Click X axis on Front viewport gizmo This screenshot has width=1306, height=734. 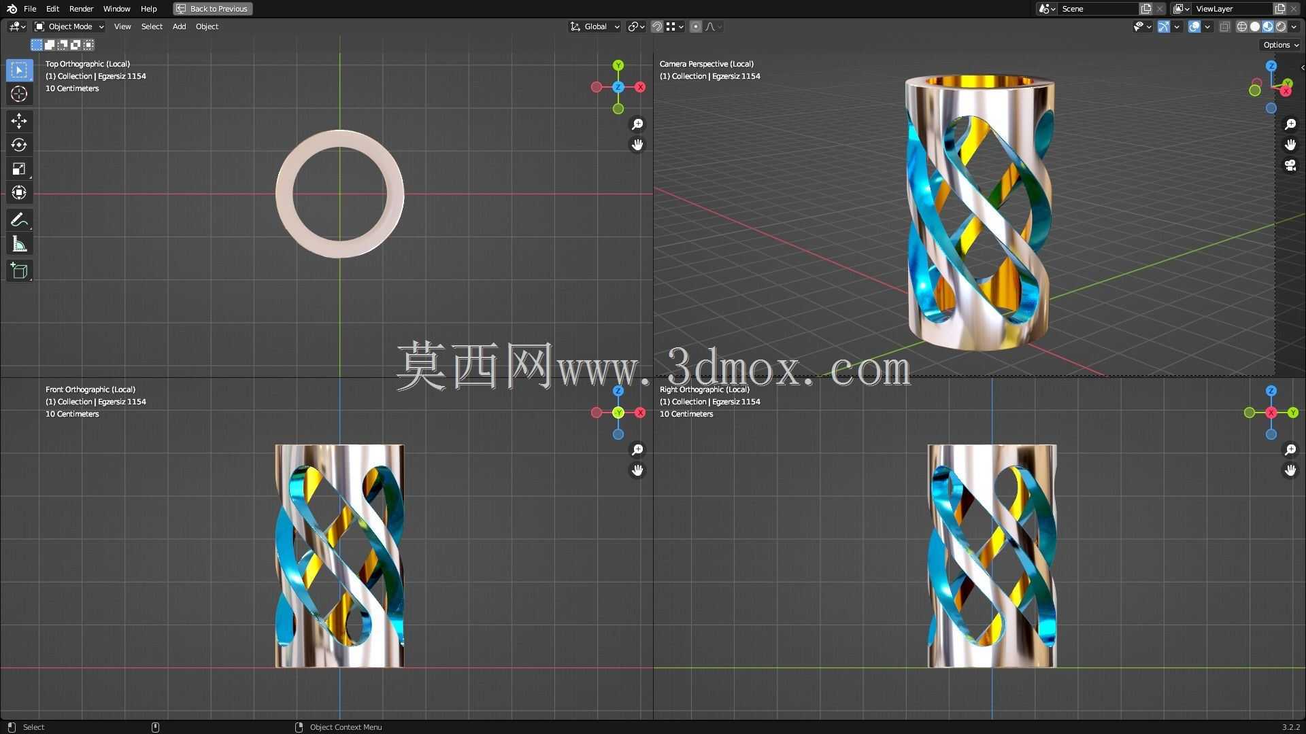click(640, 413)
